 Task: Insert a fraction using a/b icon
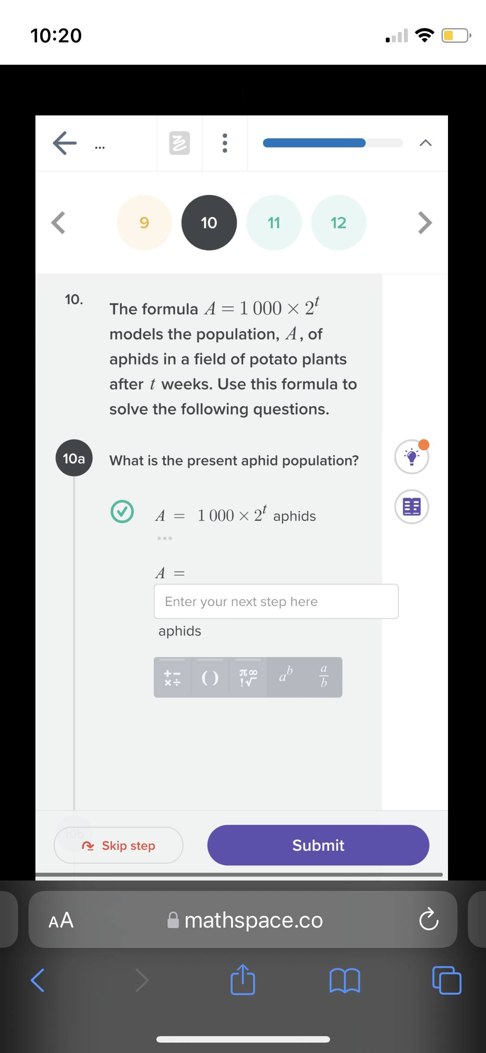pyautogui.click(x=323, y=677)
